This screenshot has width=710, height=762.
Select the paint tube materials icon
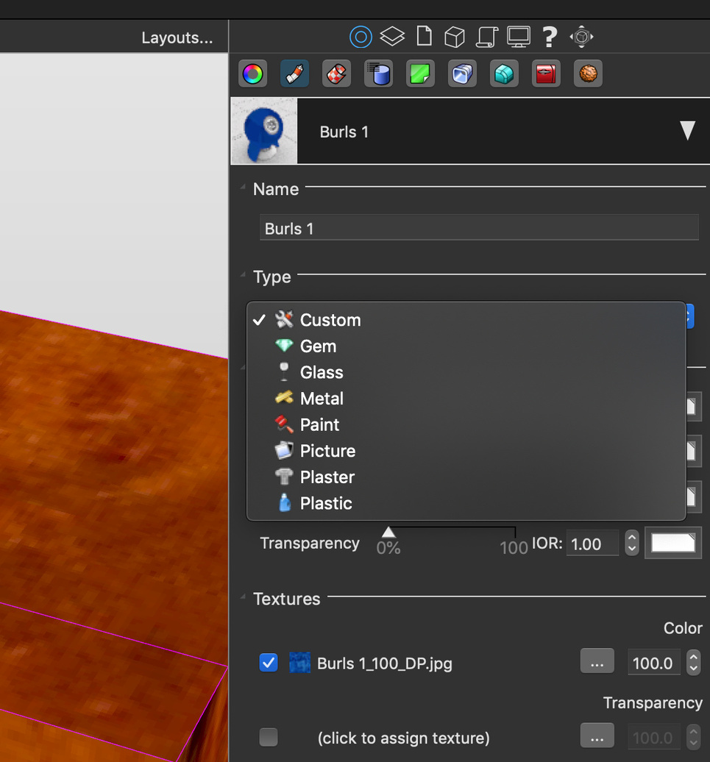coord(294,74)
